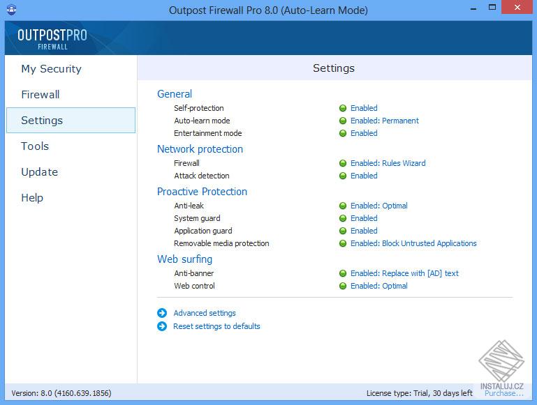Viewport: 537px width, 405px height.
Task: Click the Anti-banner label
Action: pos(193,273)
